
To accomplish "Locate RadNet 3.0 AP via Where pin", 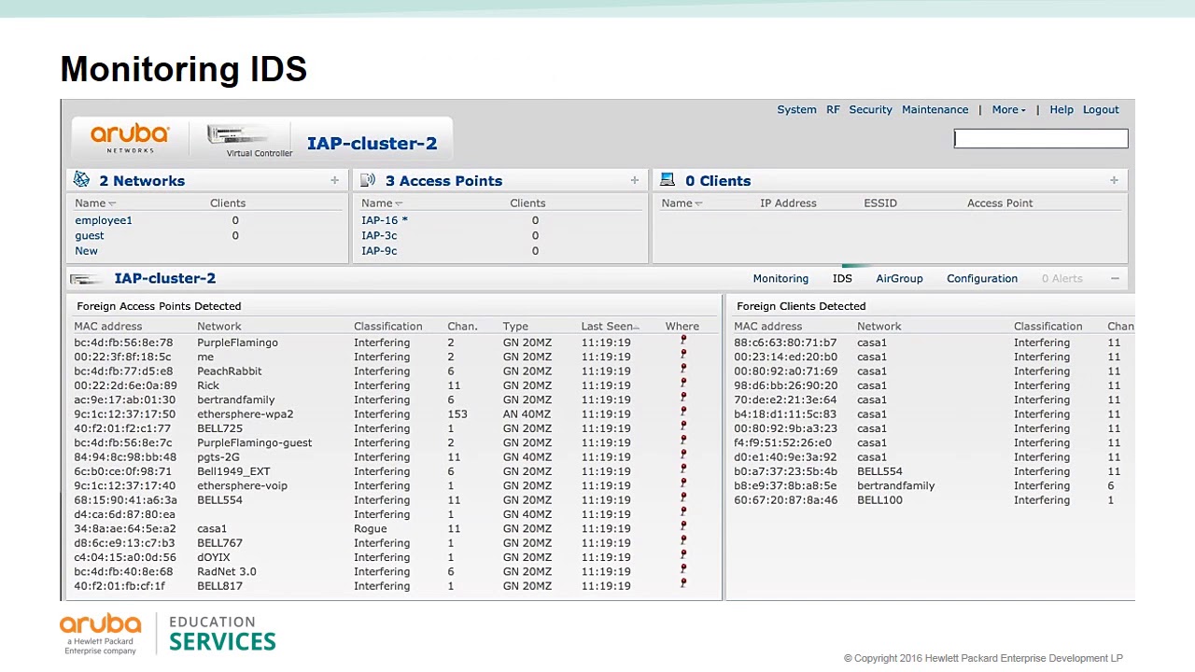I will 683,570.
